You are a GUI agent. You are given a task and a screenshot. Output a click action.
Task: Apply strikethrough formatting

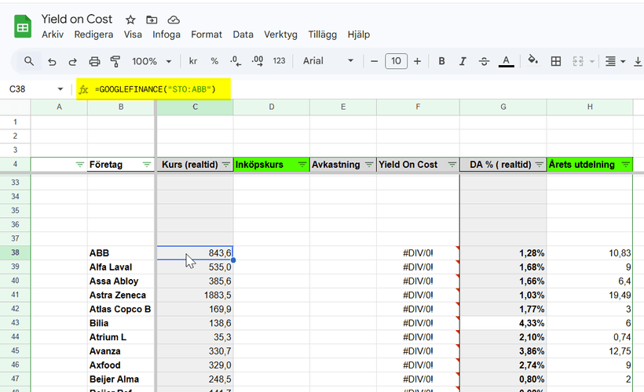click(484, 61)
